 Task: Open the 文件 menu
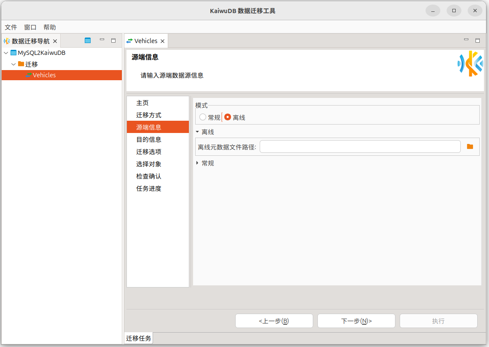click(x=11, y=27)
